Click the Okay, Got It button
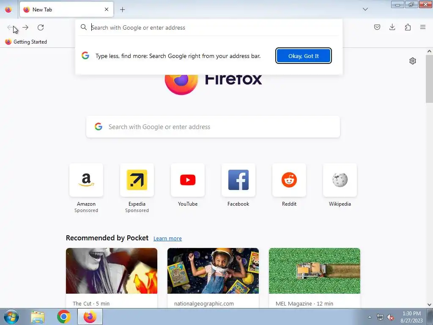 pyautogui.click(x=304, y=56)
